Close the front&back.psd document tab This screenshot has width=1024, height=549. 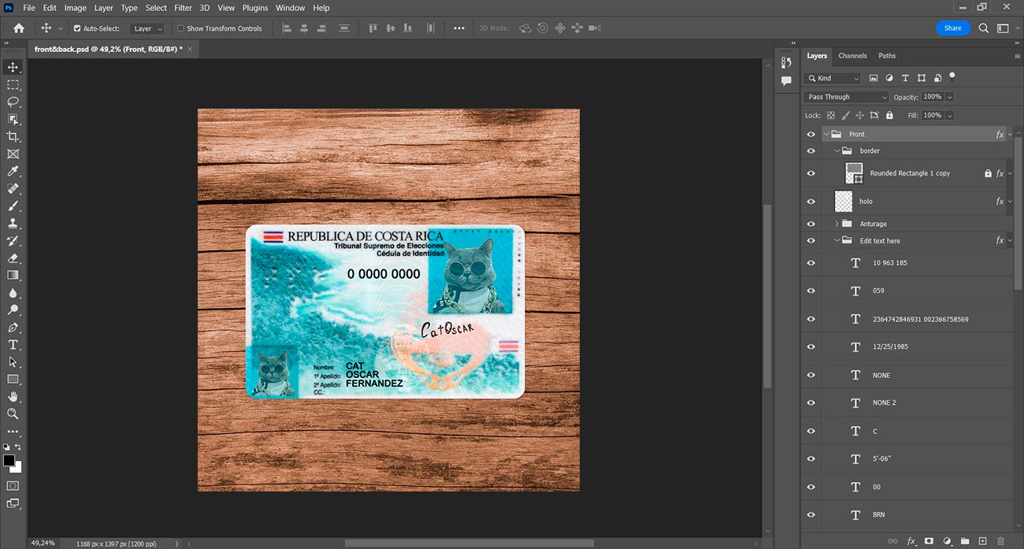(x=190, y=49)
